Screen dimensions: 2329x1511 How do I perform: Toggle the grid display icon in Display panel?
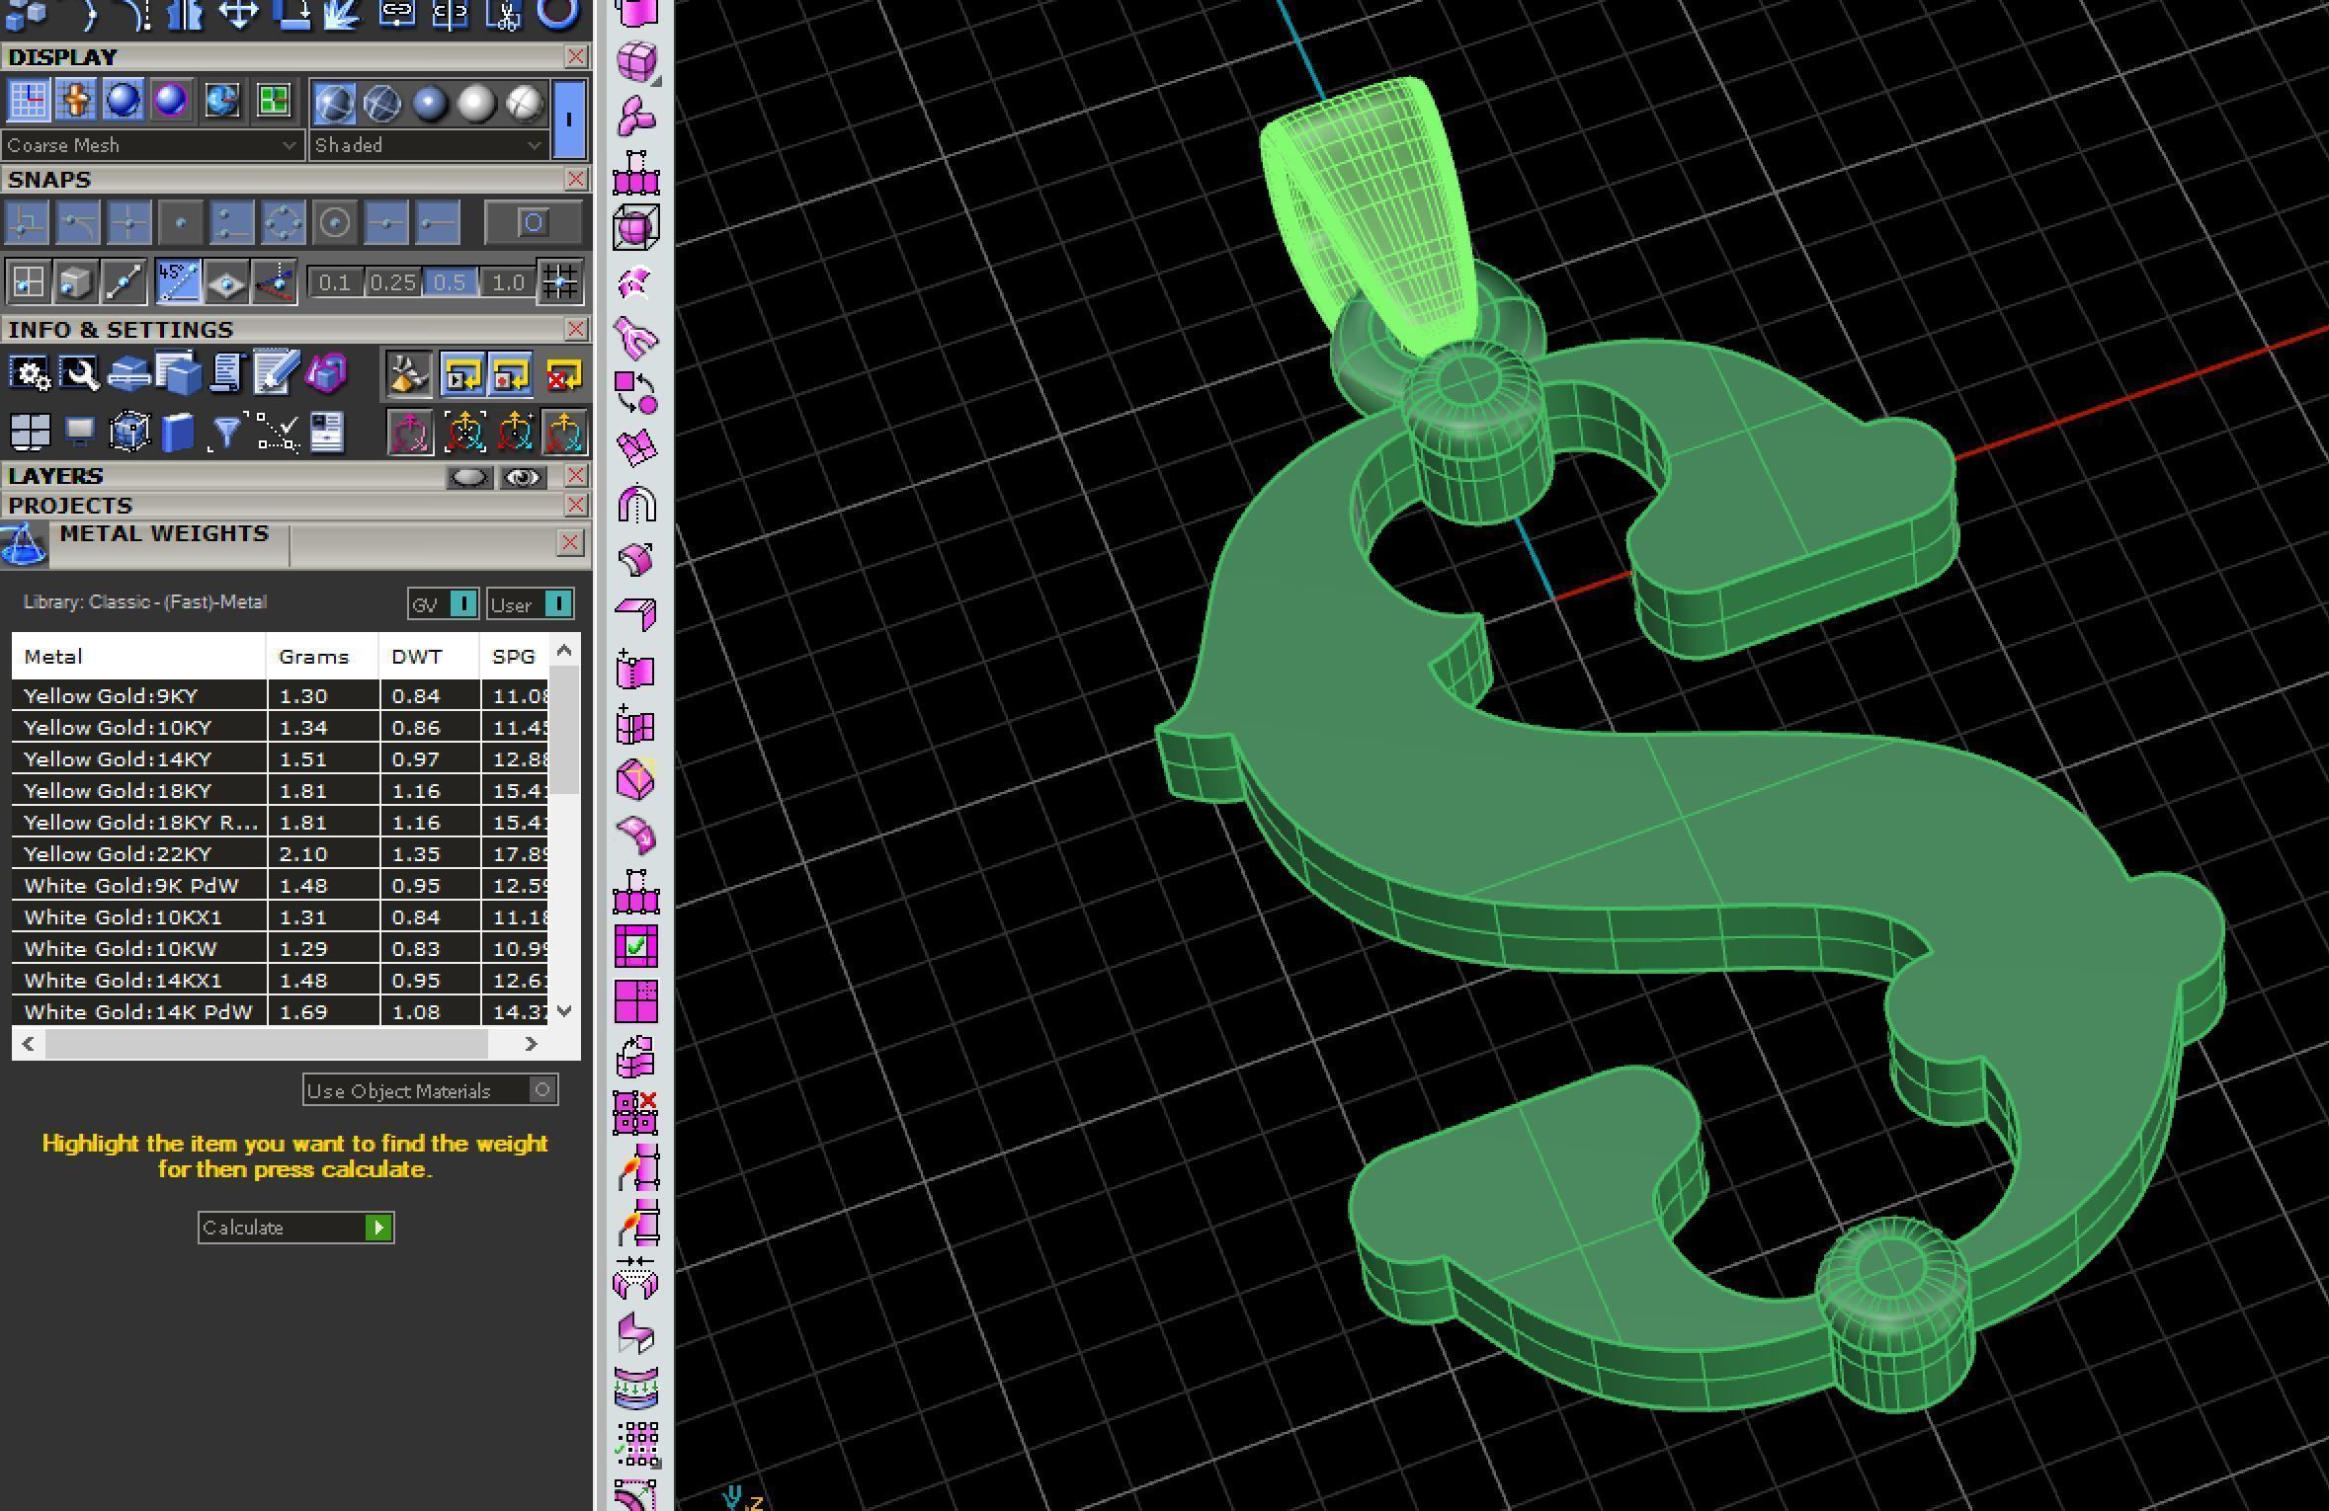tap(28, 101)
